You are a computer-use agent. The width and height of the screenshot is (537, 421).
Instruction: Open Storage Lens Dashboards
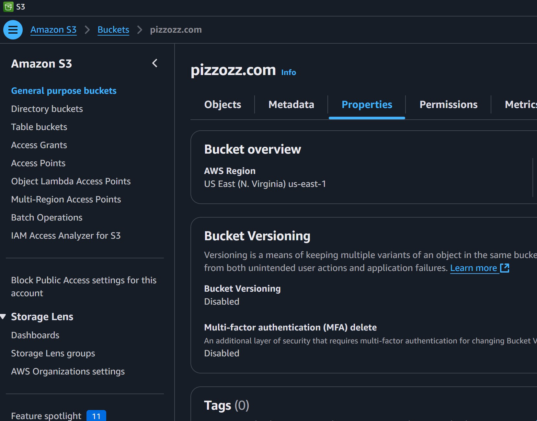click(35, 335)
